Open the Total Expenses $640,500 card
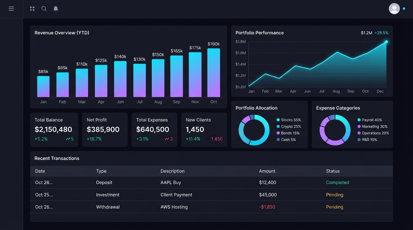This screenshot has height=230, width=413. pyautogui.click(x=155, y=130)
